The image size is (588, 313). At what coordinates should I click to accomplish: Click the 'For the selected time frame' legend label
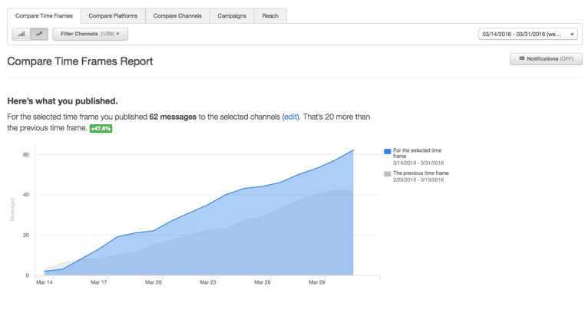point(417,153)
